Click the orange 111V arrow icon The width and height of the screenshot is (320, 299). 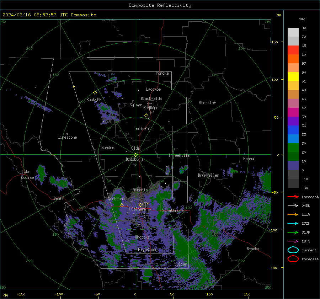293,214
